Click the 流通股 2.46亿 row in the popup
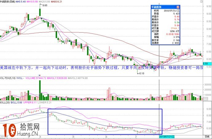The height and width of the screenshot is (139, 212). tap(165, 43)
